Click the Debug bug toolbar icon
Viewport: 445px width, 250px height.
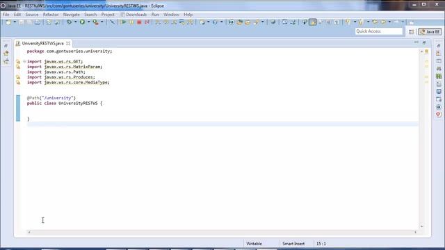point(69,22)
